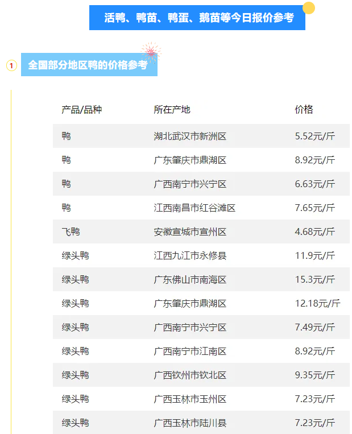The image size is (352, 434).
Task: Select the 广西玉林市陆川县 location cell
Action: point(190,423)
